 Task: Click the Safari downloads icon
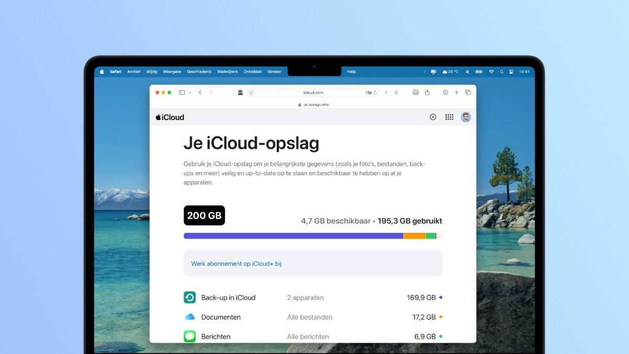coord(446,92)
